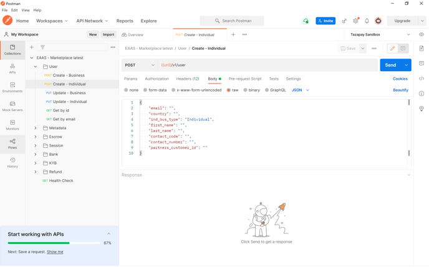
Task: Select the binary body type radio
Action: [x=245, y=90]
